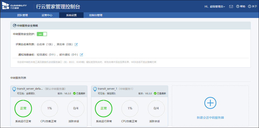Click the plus icon to add server
The width and height of the screenshot is (259, 128).
210,103
